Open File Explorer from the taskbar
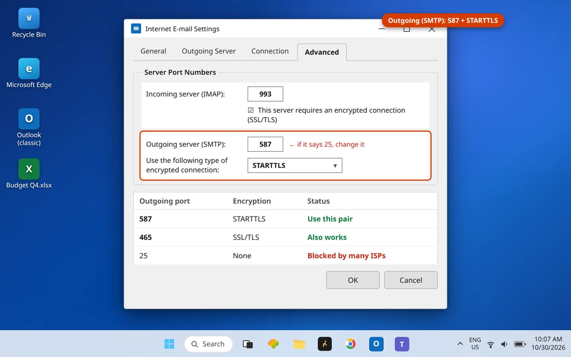This screenshot has width=571, height=357. tap(299, 344)
